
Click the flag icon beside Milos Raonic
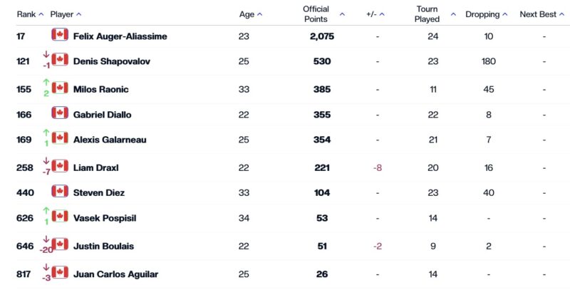point(60,88)
